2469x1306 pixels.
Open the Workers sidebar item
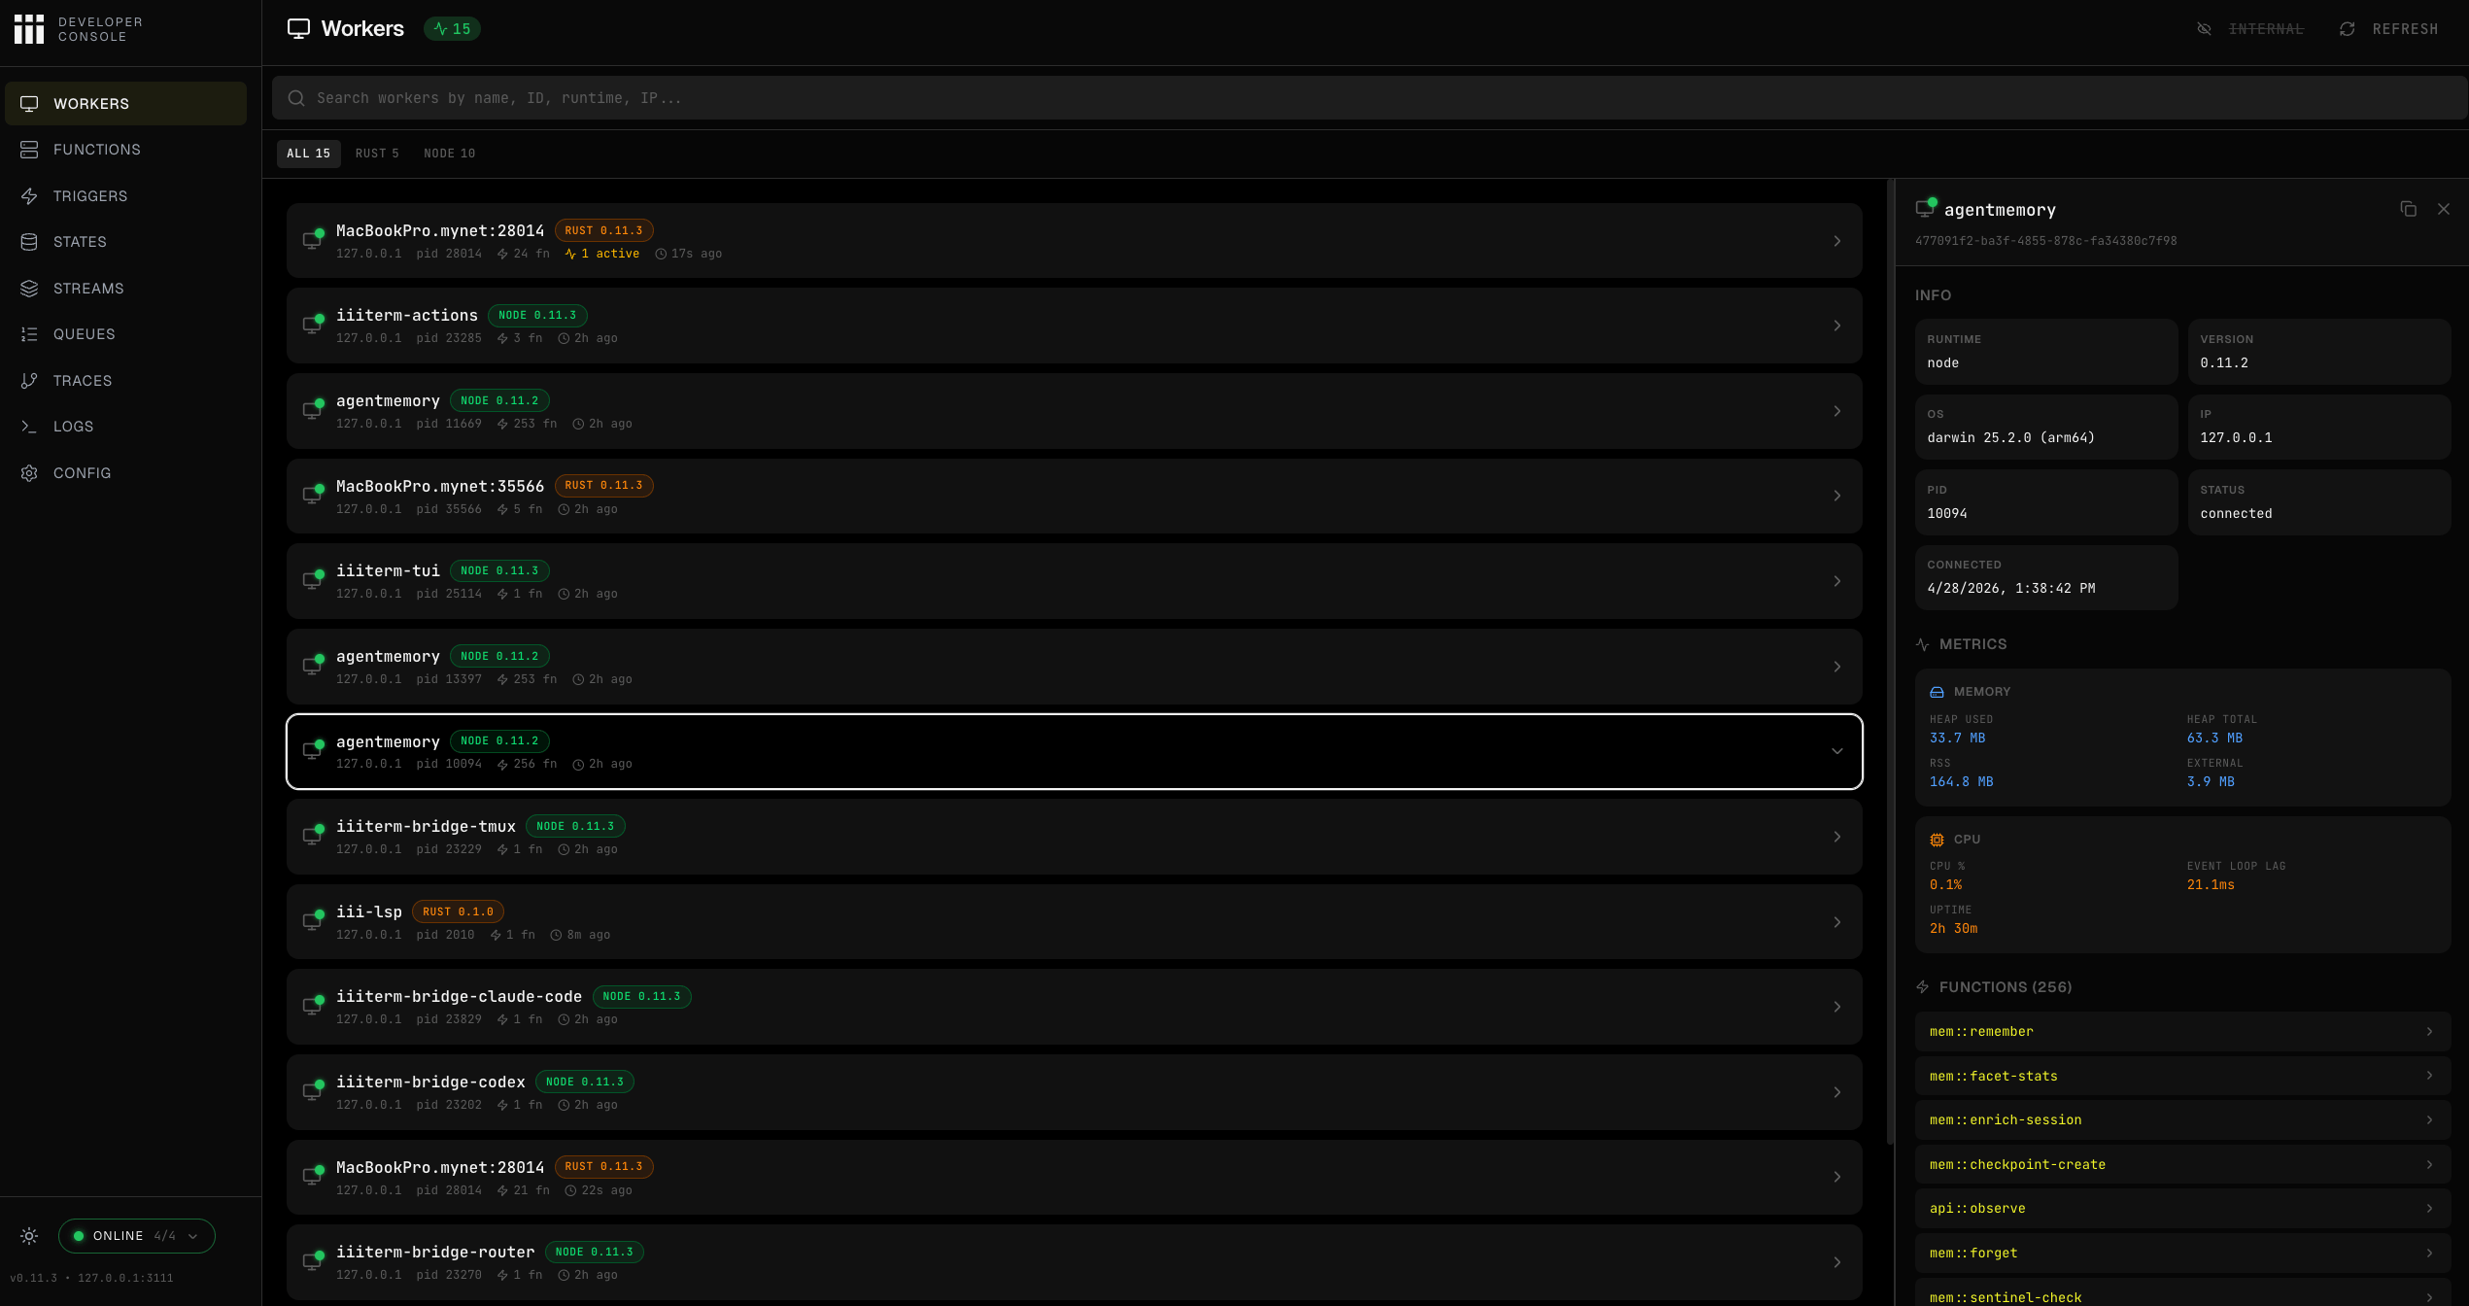(x=125, y=104)
